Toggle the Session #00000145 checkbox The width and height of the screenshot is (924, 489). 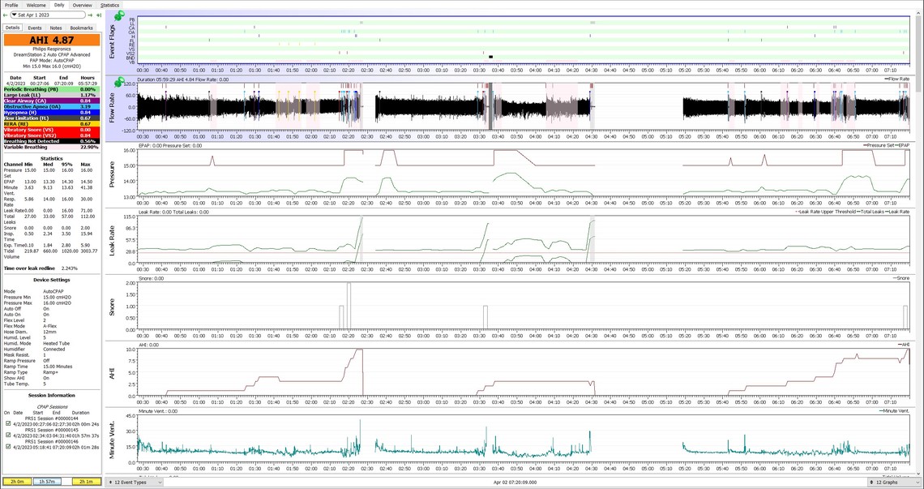point(8,435)
